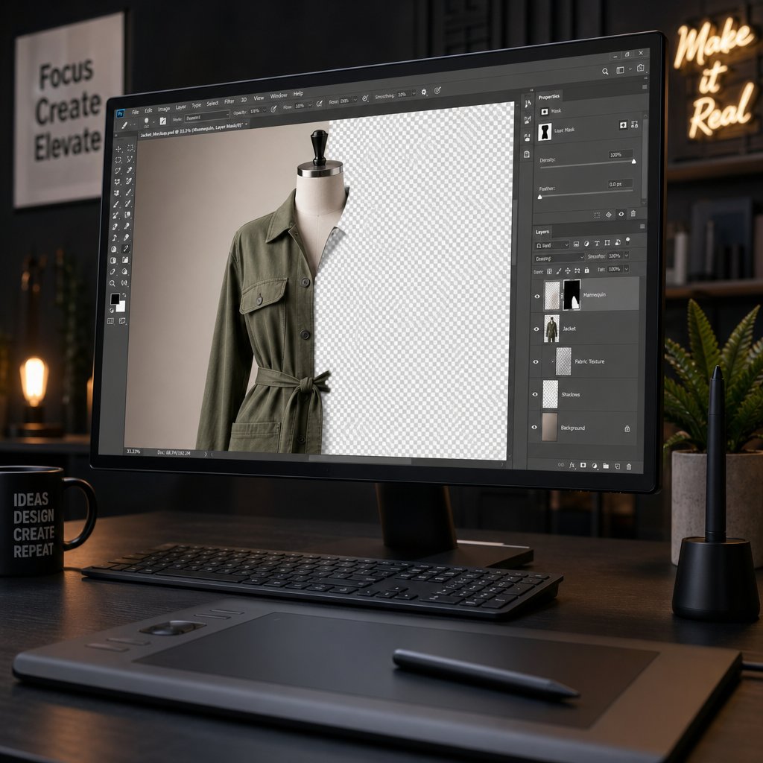Open the Window menu

pyautogui.click(x=279, y=96)
